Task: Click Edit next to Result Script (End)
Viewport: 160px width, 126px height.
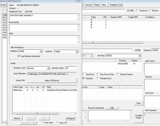Action: click(112, 108)
